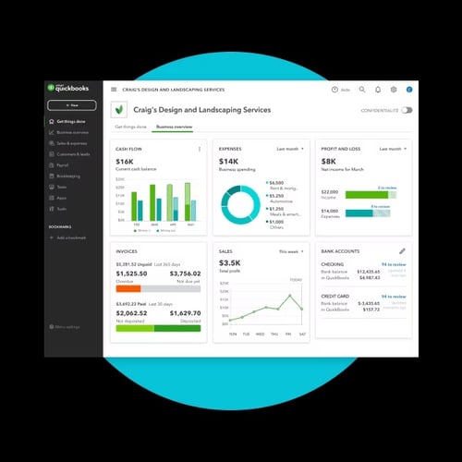Click $2,062.52 not deposited amount

click(x=131, y=313)
